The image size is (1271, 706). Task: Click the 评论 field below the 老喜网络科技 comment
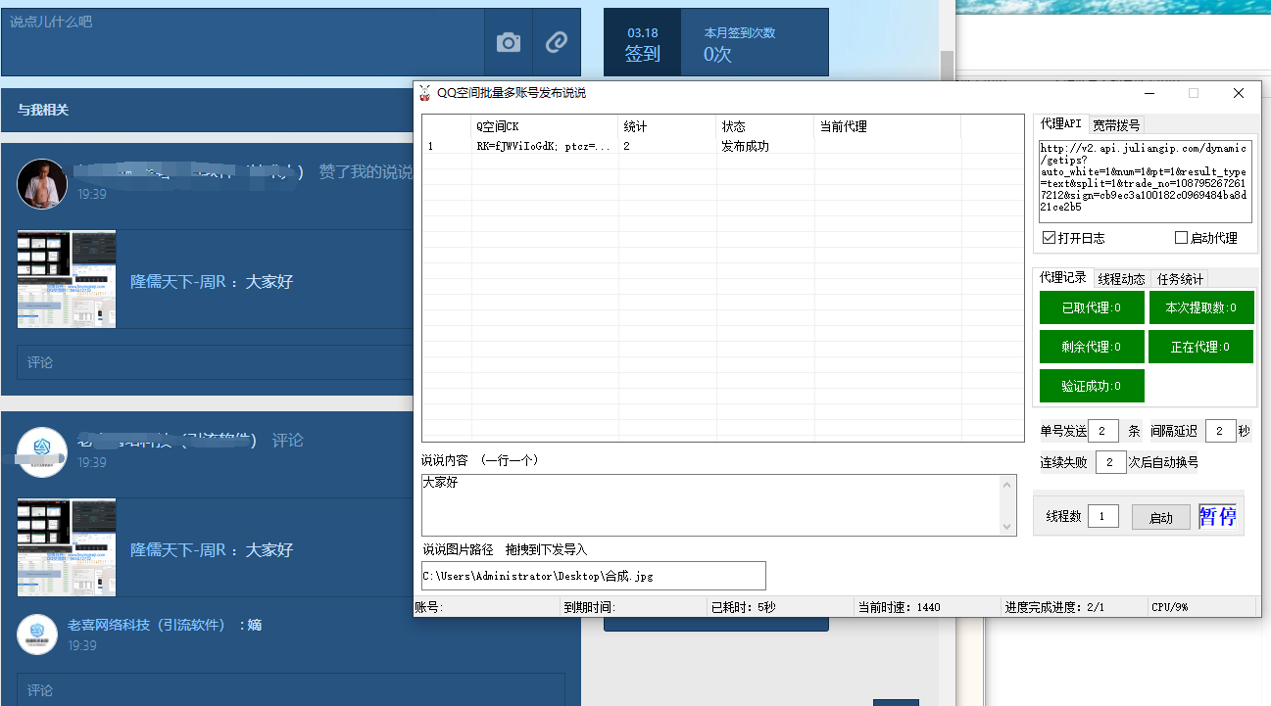pyautogui.click(x=291, y=689)
